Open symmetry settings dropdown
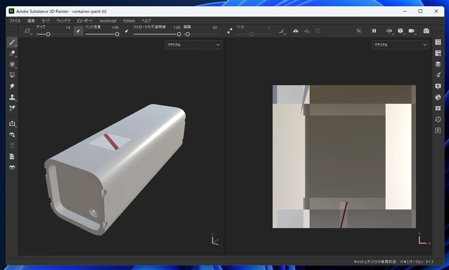449x270 pixels. (x=306, y=31)
